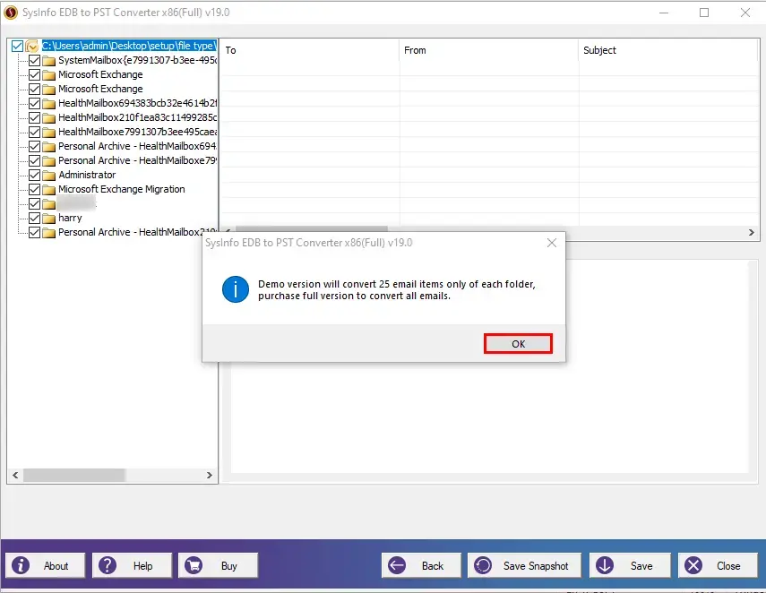
Task: Click the root mailbox database icon
Action: click(x=31, y=47)
